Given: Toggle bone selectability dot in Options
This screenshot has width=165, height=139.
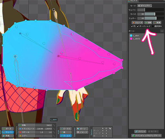Looking at the screenshot, I should pyautogui.click(x=103, y=131).
